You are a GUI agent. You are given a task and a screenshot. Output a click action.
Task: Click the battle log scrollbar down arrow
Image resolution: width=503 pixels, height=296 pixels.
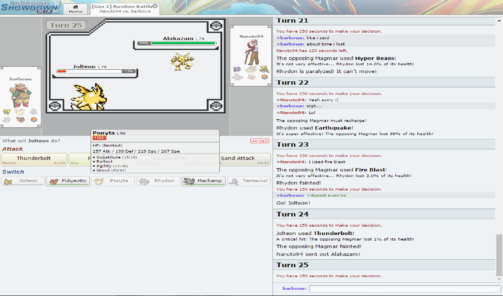[x=499, y=279]
